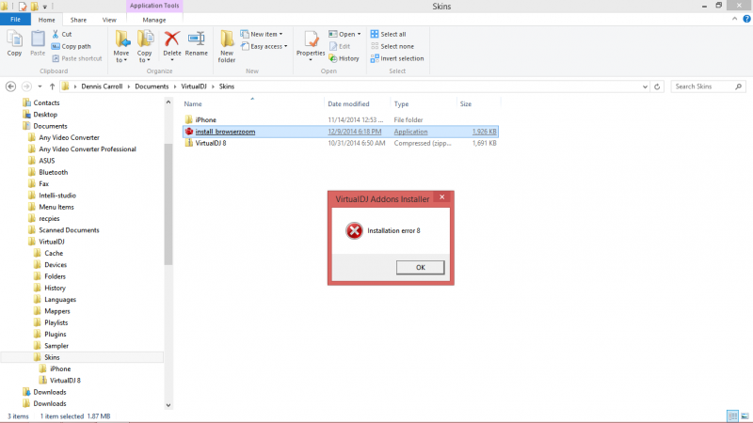This screenshot has width=753, height=423.
Task: Open the recent locations dropdown arrow
Action: tap(40, 86)
